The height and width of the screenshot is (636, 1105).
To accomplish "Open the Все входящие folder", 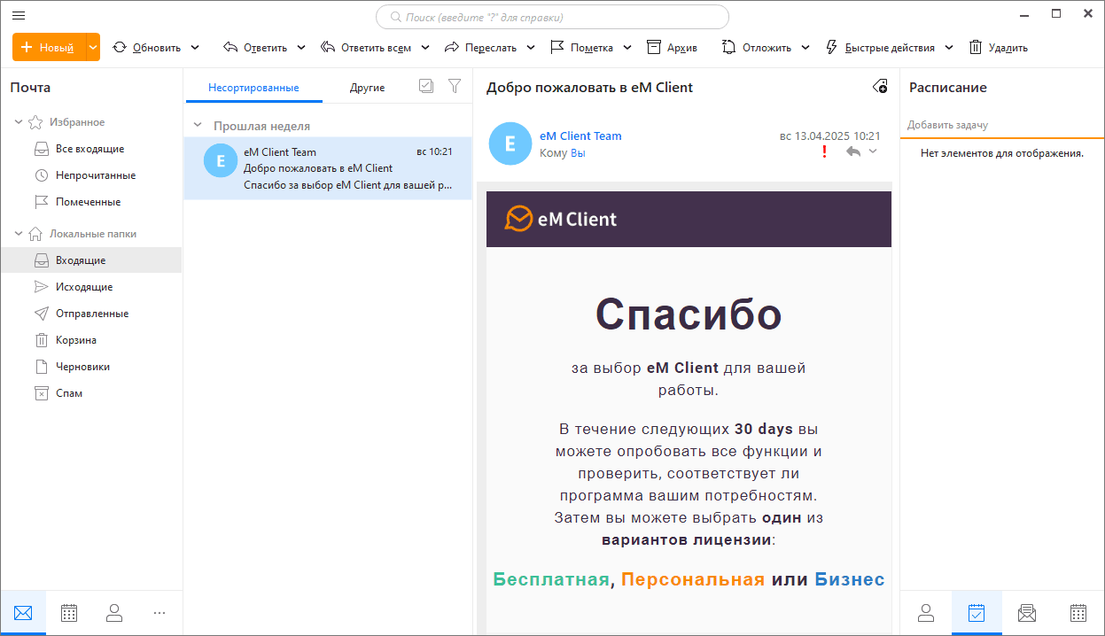I will pyautogui.click(x=90, y=149).
